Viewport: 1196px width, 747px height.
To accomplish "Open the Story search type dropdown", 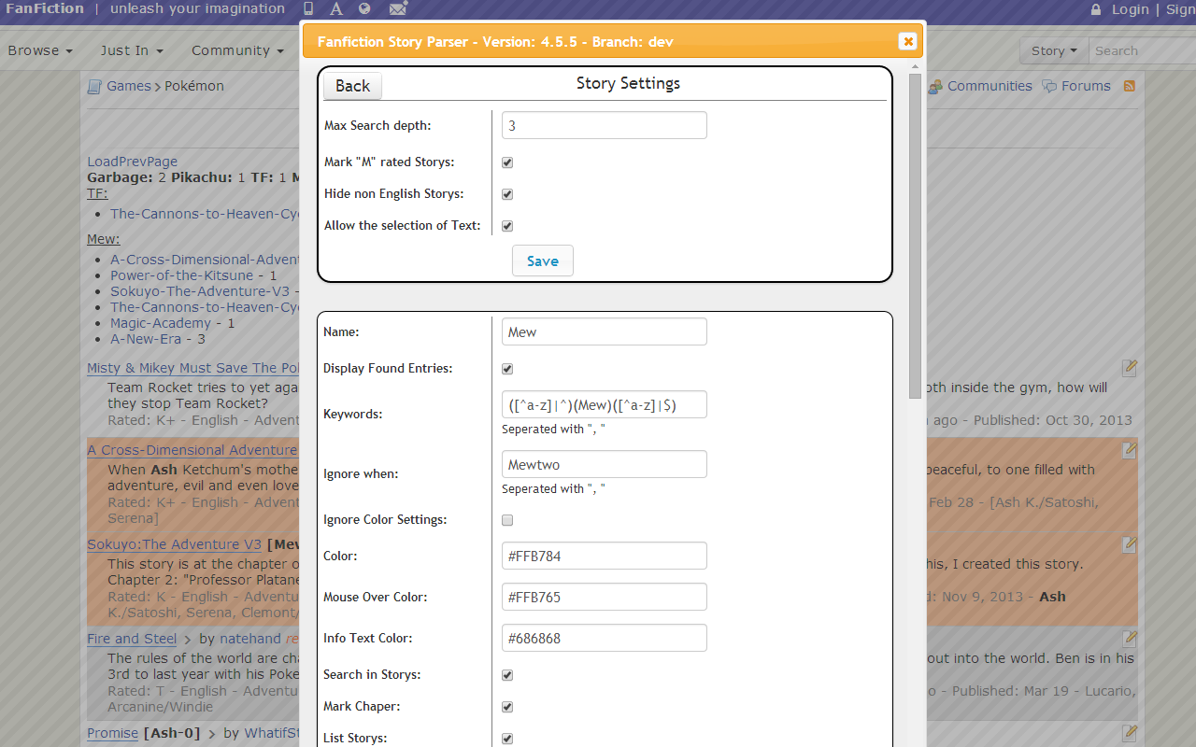I will coord(1054,50).
